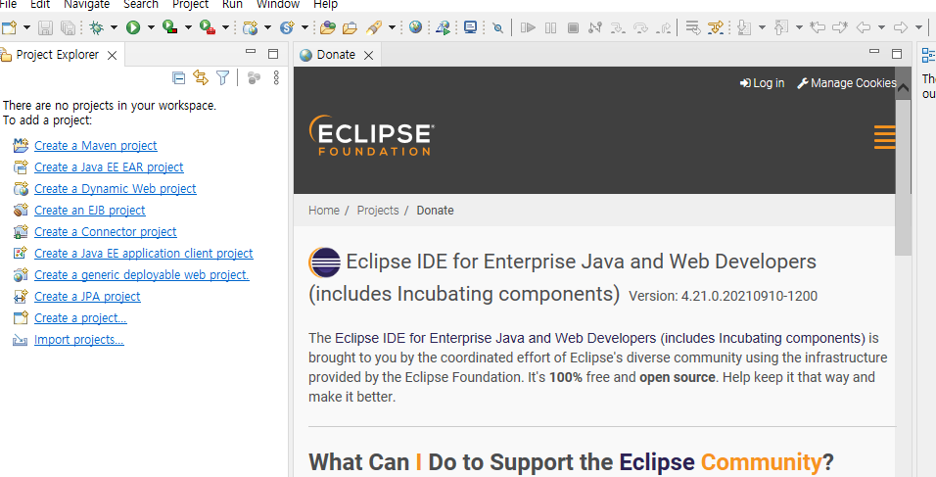Click the Open Type icon
Image resolution: width=936 pixels, height=477 pixels.
click(328, 27)
